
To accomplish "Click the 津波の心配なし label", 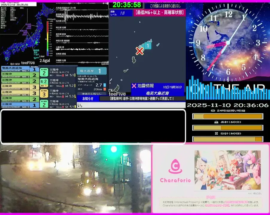I will tap(91, 94).
